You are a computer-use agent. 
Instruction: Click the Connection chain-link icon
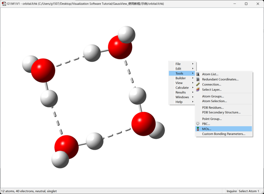click(198, 85)
